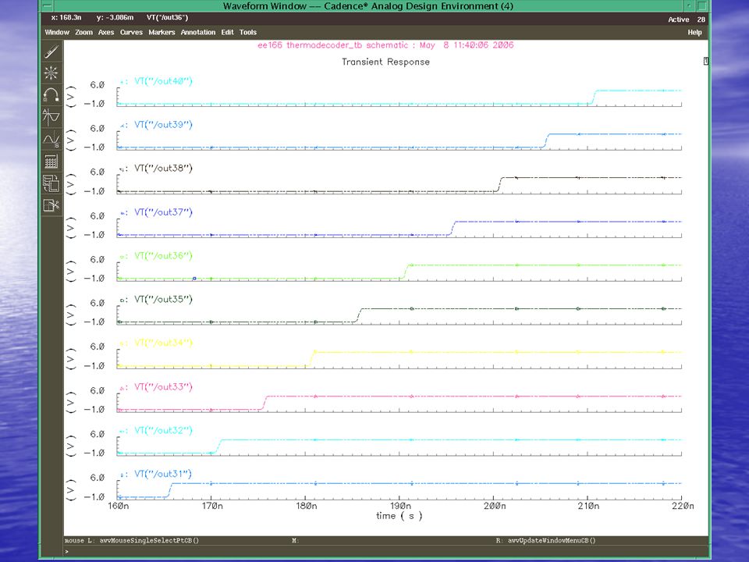Click the 210n time axis tick label
The width and height of the screenshot is (749, 562).
pos(588,506)
